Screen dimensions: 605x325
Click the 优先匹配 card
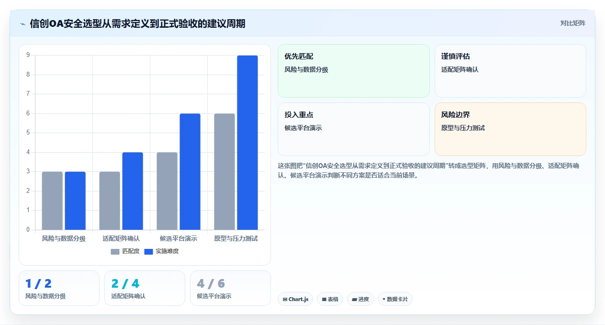(x=354, y=71)
